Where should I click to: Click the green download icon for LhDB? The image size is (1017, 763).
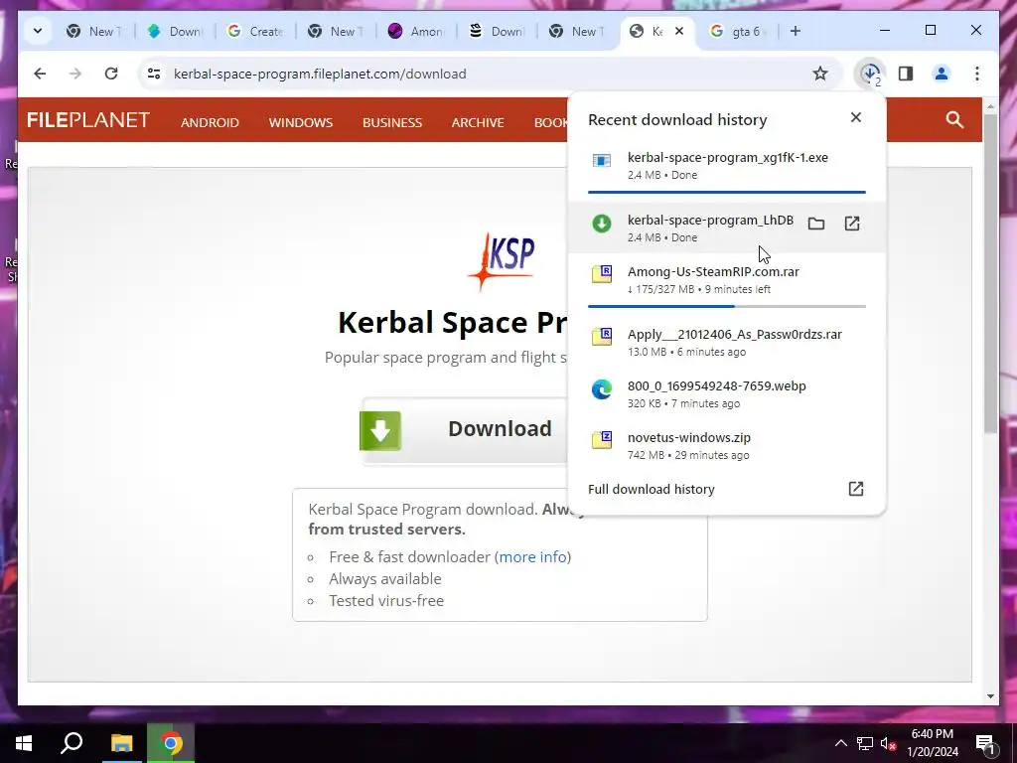pyautogui.click(x=601, y=224)
